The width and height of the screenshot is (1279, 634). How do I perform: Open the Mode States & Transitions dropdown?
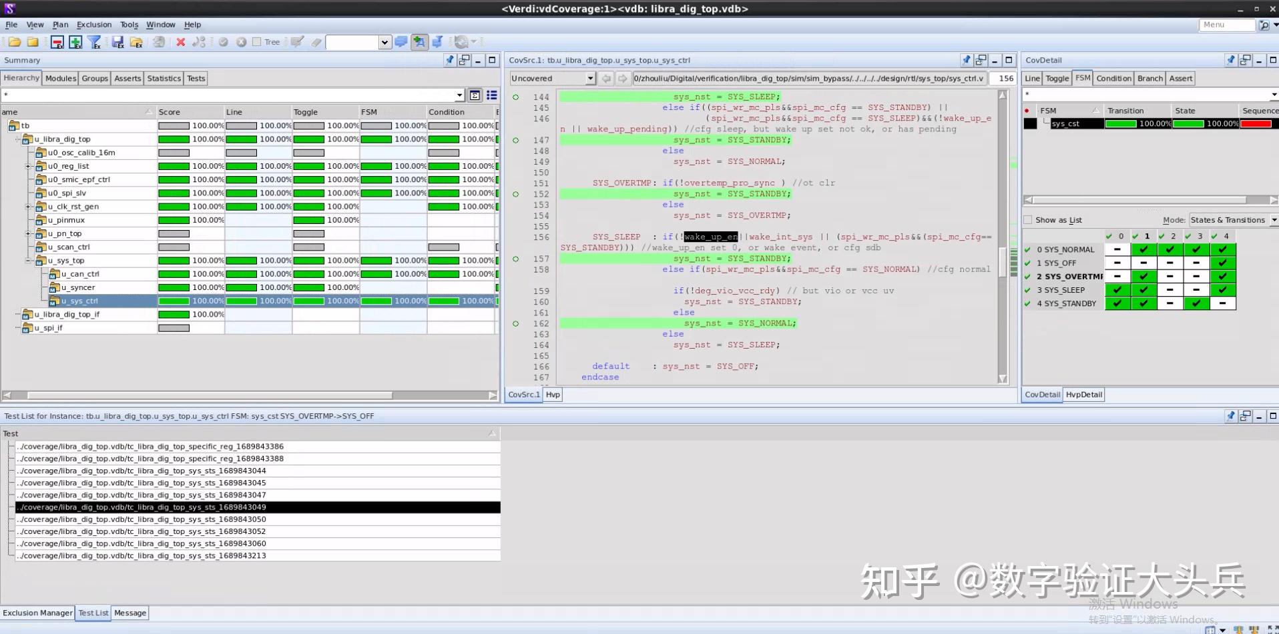(x=1274, y=220)
